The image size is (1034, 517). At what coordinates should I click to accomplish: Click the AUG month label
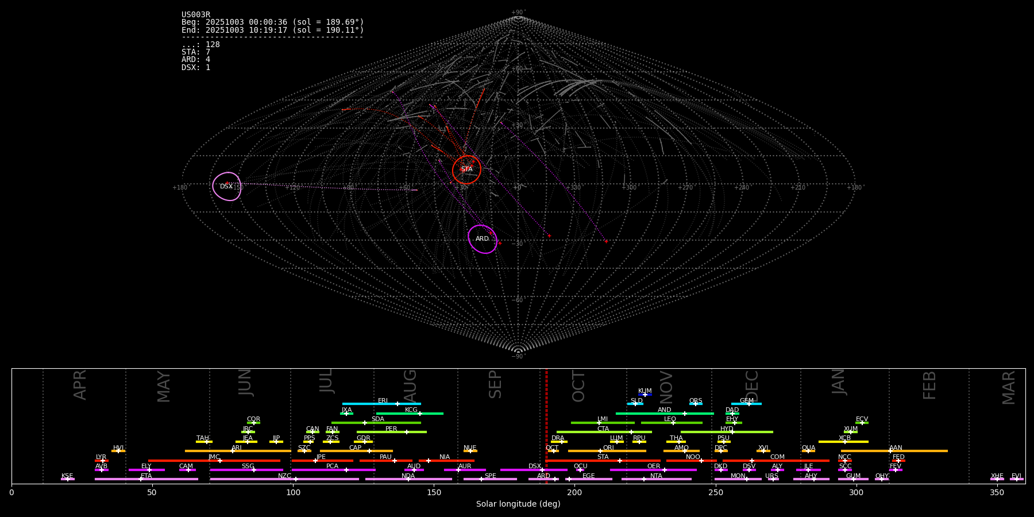pos(410,385)
